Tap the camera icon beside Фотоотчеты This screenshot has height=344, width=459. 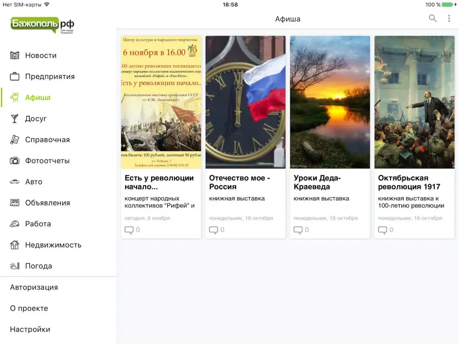click(x=15, y=161)
